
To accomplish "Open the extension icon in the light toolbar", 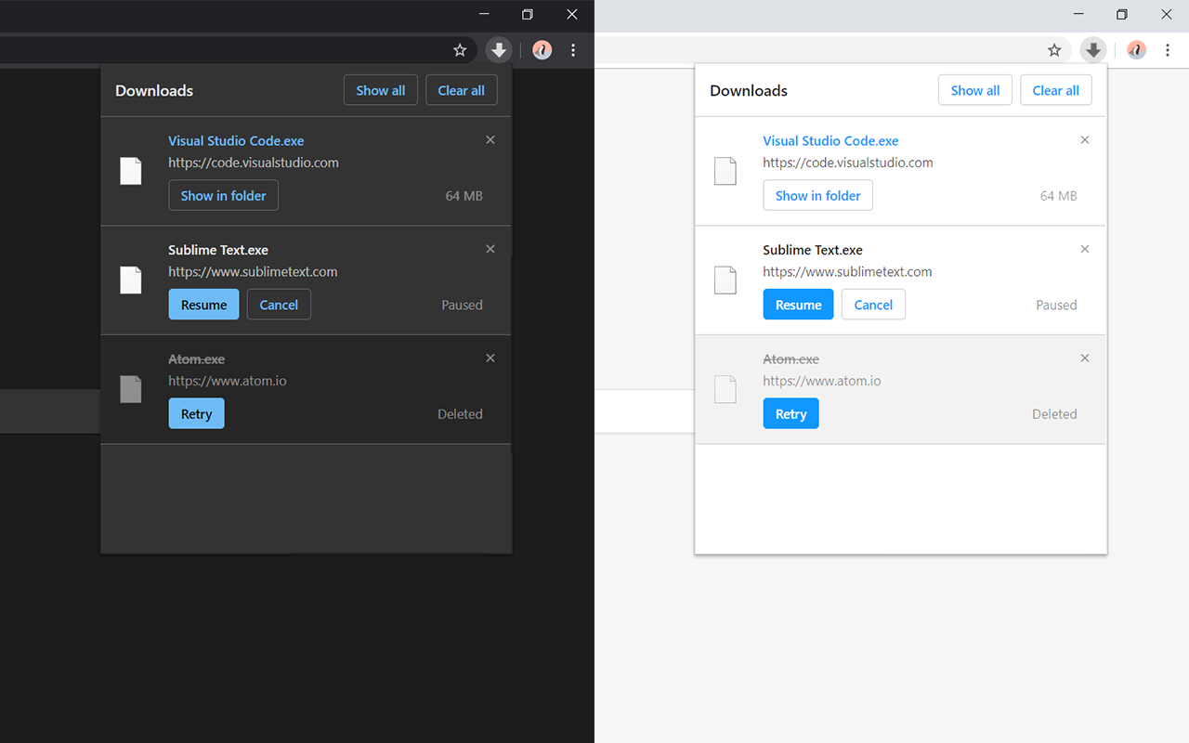I will (x=1136, y=50).
